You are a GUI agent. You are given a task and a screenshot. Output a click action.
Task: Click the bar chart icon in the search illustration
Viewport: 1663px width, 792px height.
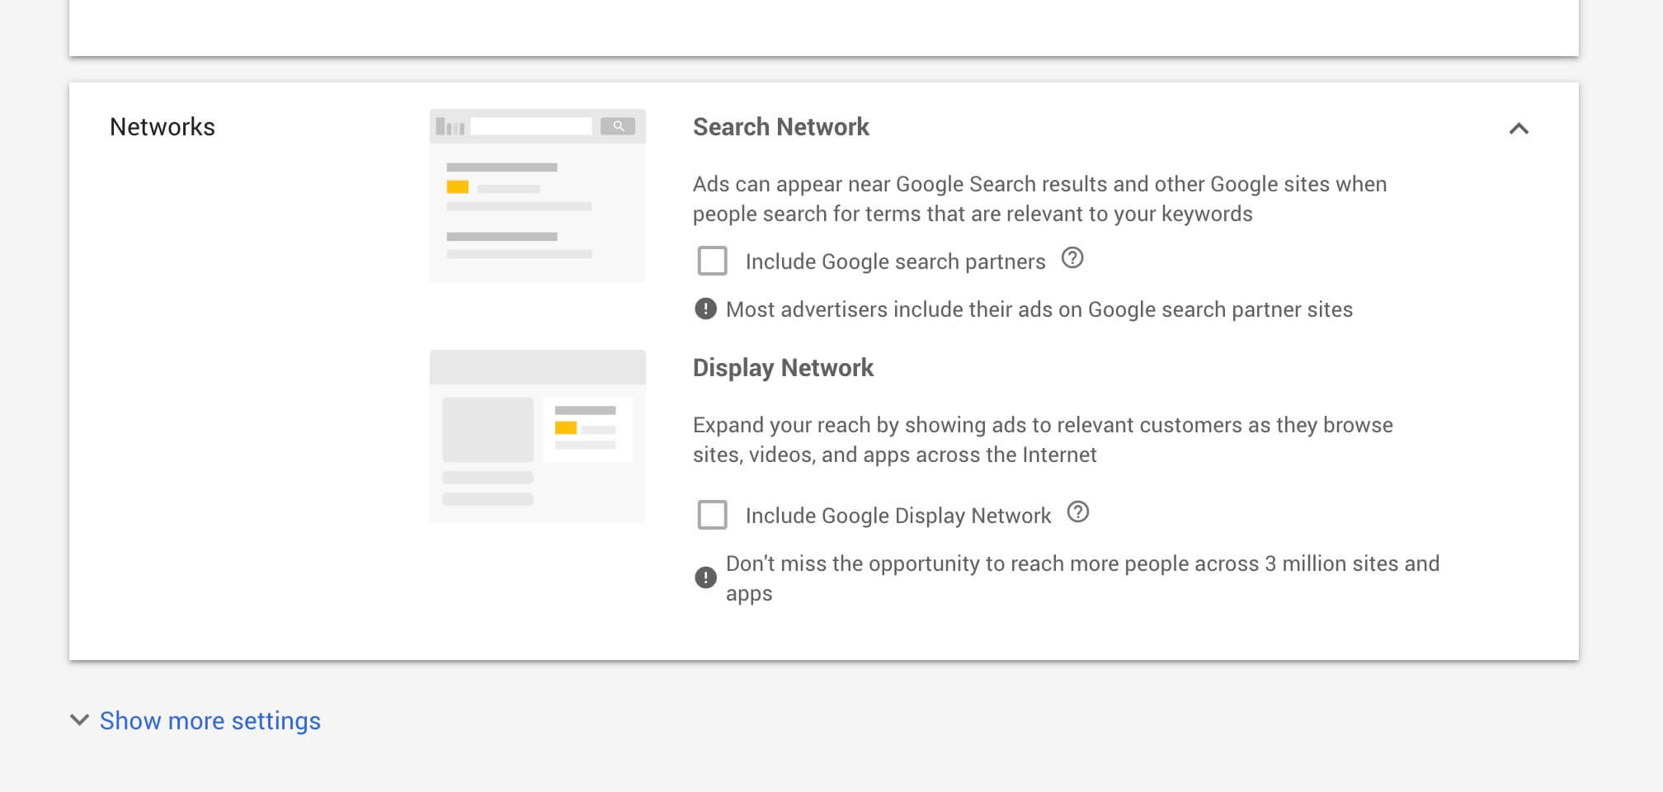tap(448, 124)
